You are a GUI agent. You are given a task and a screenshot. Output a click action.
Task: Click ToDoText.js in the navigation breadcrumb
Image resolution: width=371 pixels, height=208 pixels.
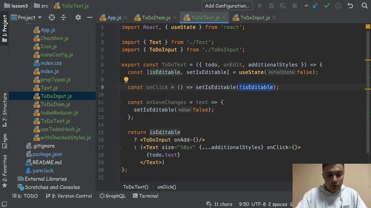71,6
